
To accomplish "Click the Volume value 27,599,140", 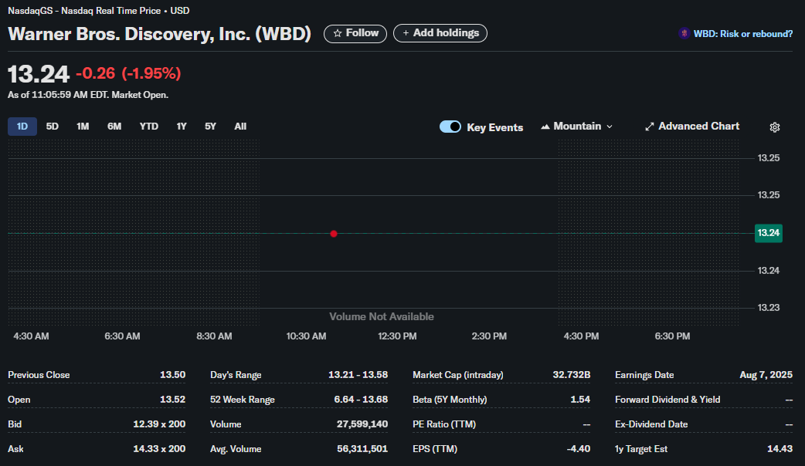I will coord(362,424).
